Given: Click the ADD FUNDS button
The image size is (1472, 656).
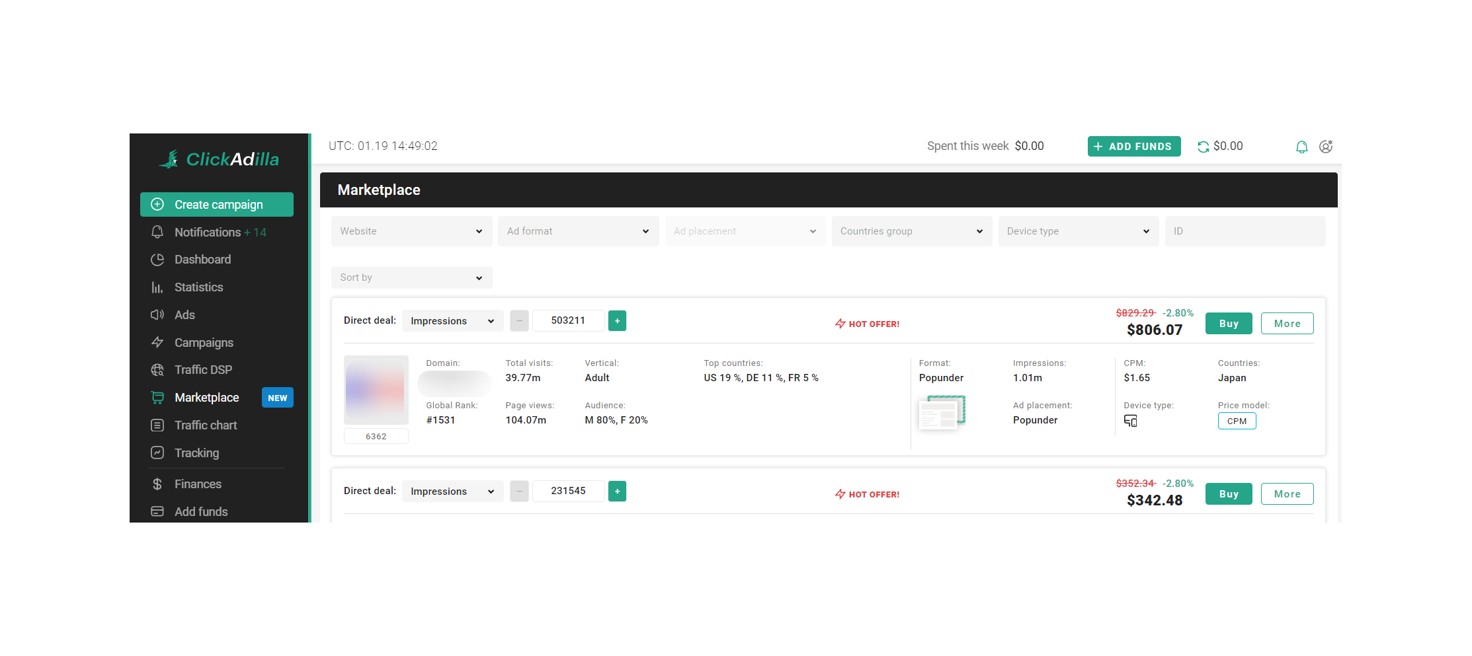Looking at the screenshot, I should pyautogui.click(x=1133, y=147).
